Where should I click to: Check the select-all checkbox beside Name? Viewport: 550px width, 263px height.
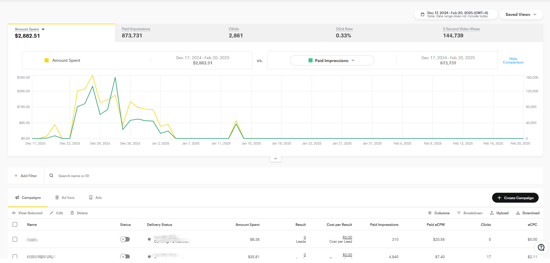[15, 224]
